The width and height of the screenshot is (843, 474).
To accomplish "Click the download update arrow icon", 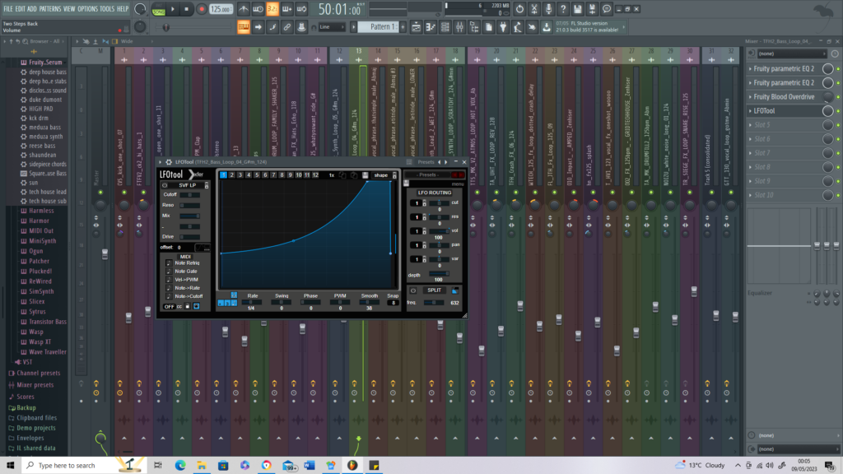I will click(x=547, y=27).
